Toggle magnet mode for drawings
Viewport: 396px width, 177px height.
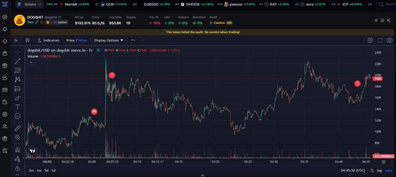(x=17, y=150)
